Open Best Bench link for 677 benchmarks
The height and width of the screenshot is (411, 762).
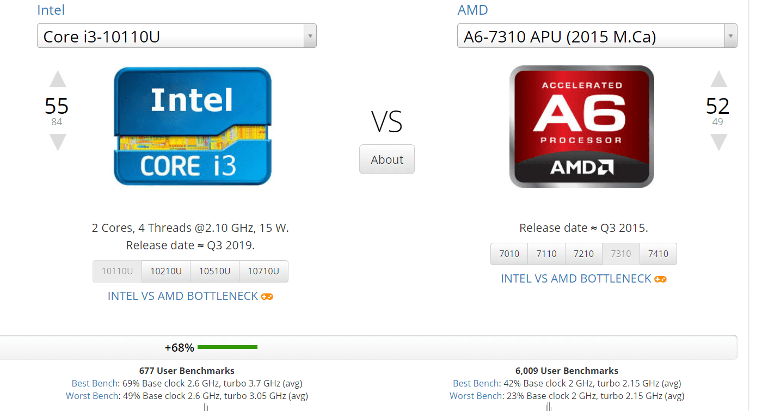click(x=95, y=383)
